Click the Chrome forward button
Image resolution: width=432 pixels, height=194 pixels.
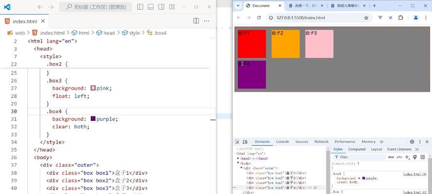coord(248,17)
